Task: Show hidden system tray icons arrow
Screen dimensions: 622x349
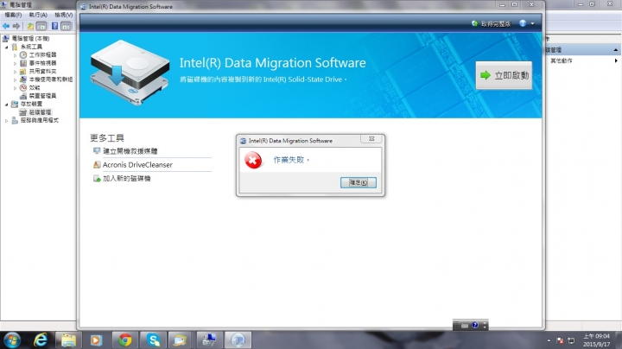Action: pyautogui.click(x=549, y=340)
